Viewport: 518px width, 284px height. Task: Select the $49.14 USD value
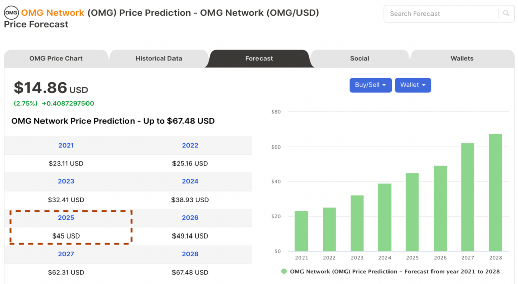point(190,236)
